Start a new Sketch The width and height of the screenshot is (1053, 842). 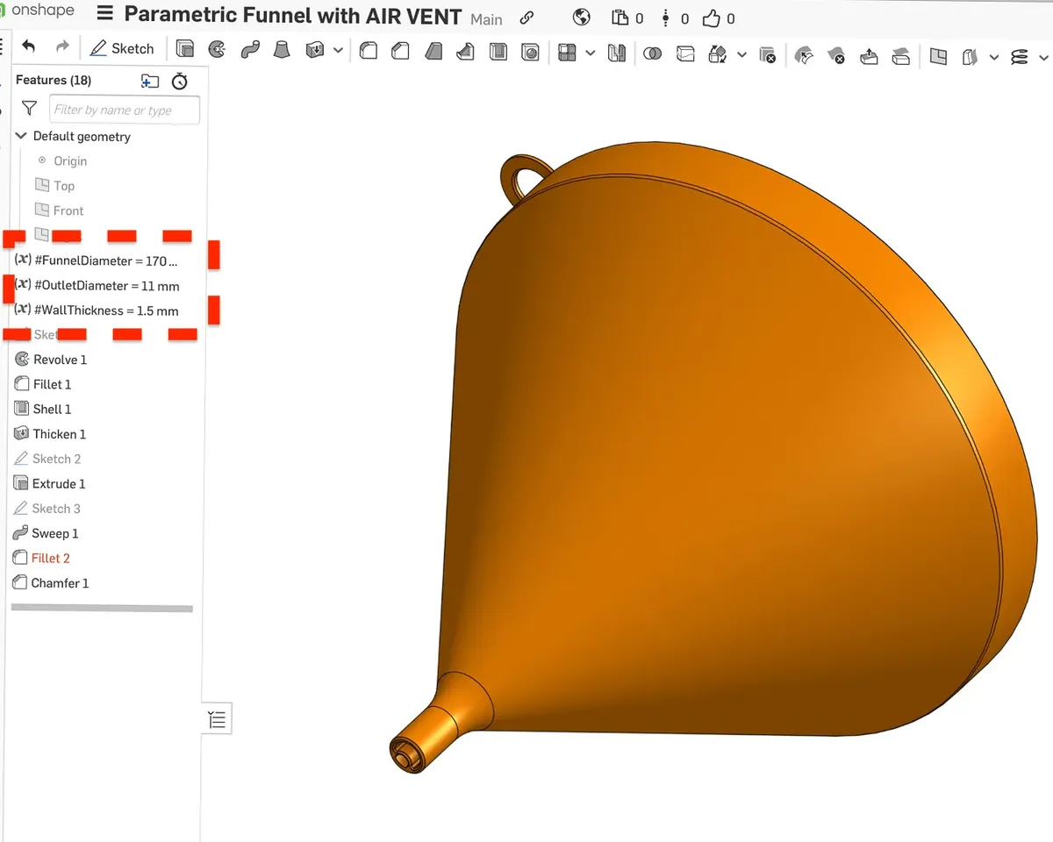coord(122,48)
